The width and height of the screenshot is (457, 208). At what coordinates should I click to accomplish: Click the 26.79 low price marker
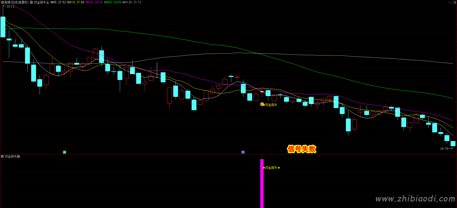tap(444, 149)
